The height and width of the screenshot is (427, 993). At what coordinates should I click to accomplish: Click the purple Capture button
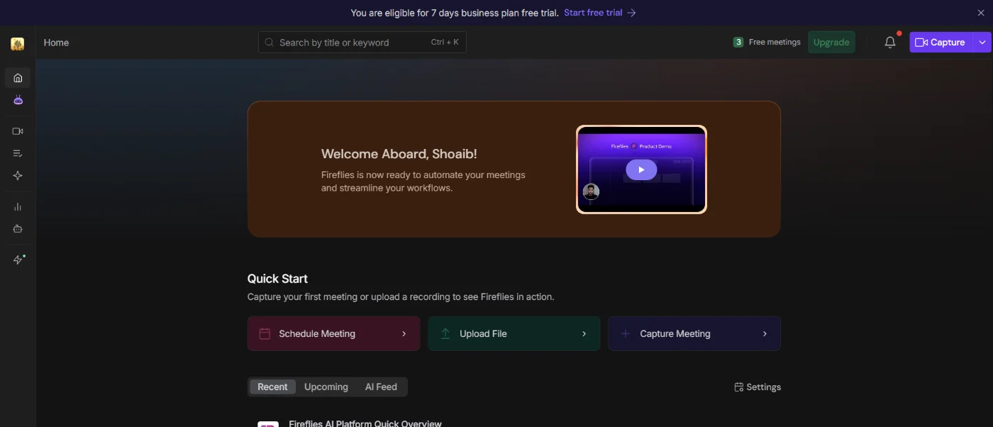click(x=941, y=43)
